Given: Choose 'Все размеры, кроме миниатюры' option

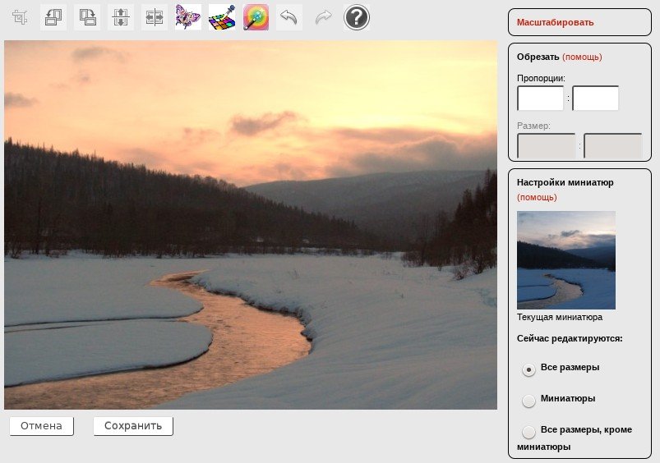Looking at the screenshot, I should (529, 432).
